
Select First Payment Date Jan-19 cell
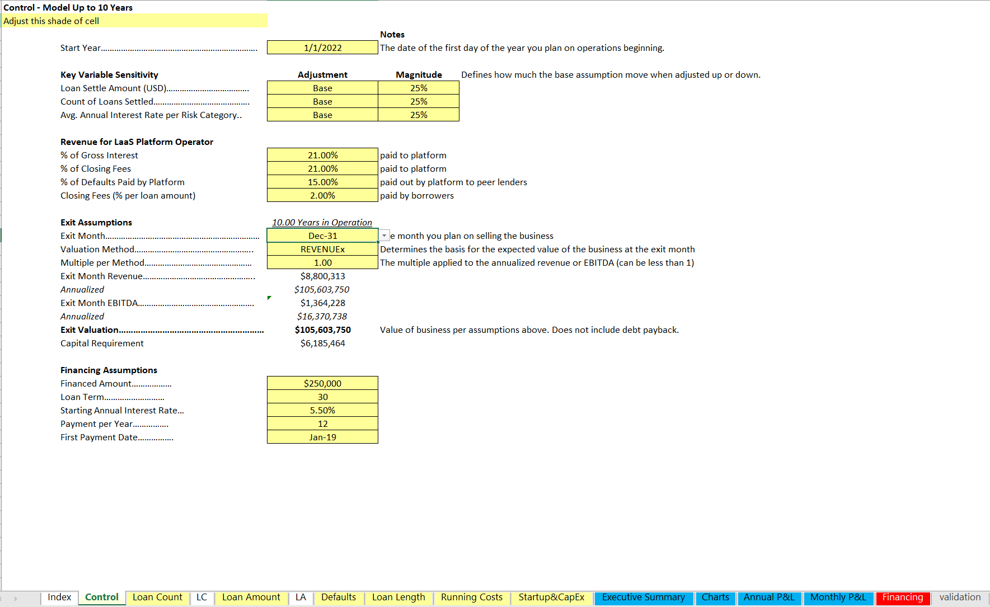322,437
